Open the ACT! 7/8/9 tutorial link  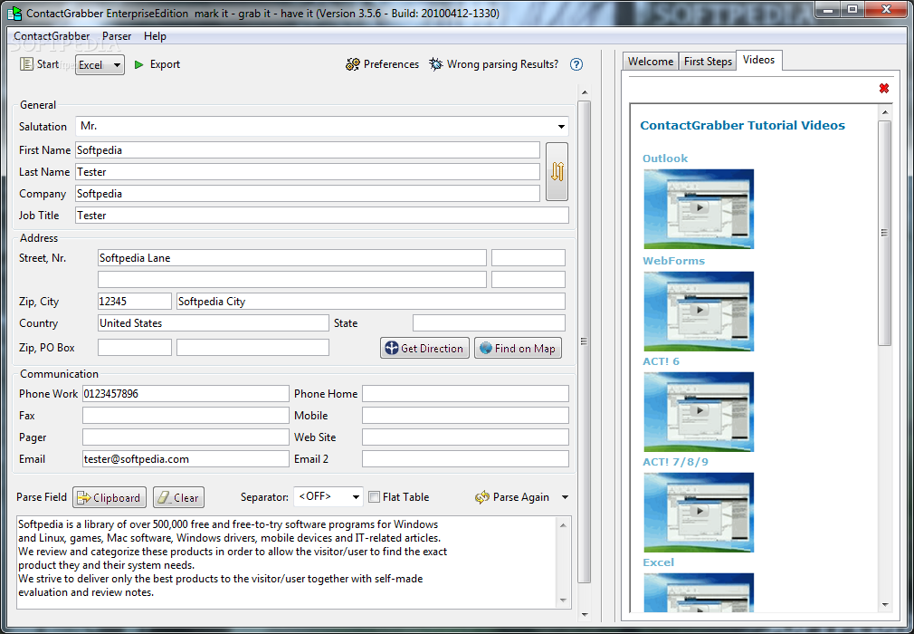[x=676, y=462]
